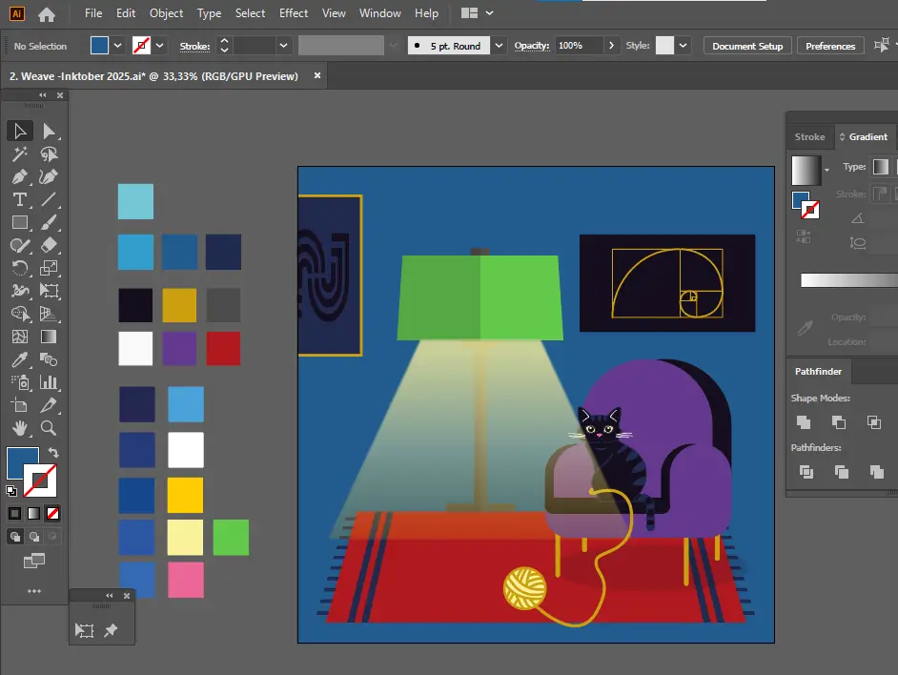Viewport: 898px width, 675px height.
Task: Swap fill and stroke arrow icon
Action: 53,453
